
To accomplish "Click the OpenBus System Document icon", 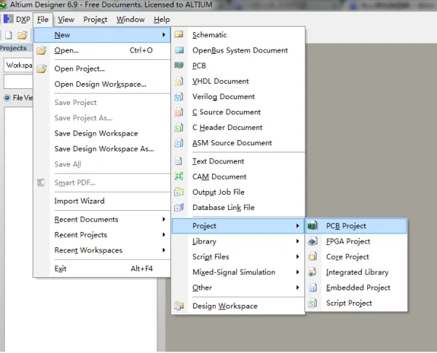I will click(x=179, y=50).
